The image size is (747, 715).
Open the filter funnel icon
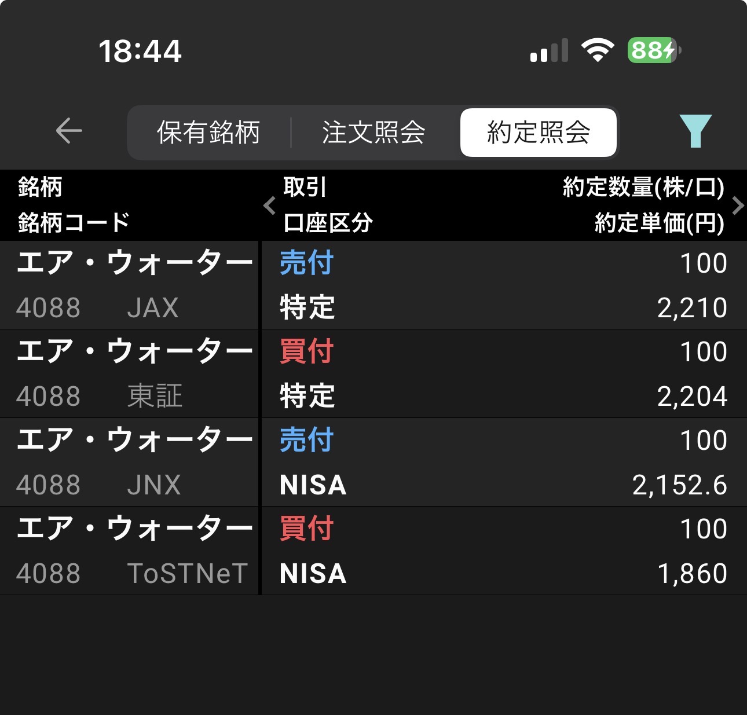tap(695, 131)
